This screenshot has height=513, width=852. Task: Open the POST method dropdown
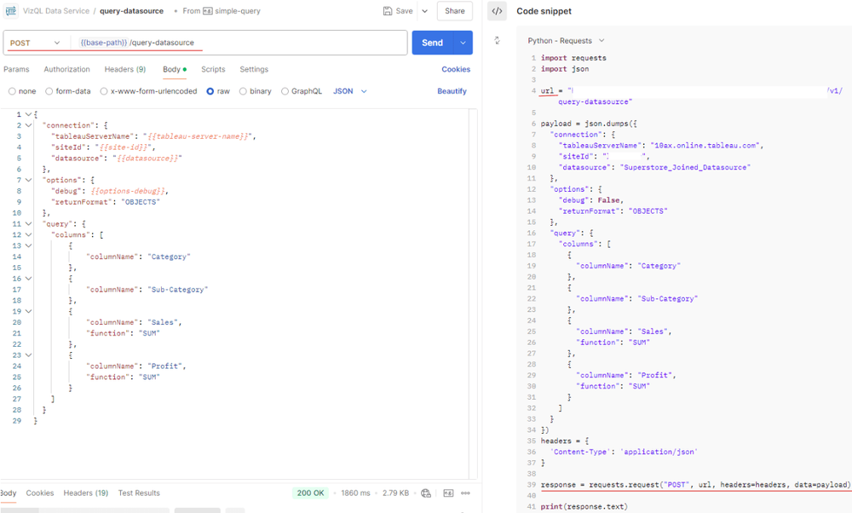click(35, 43)
